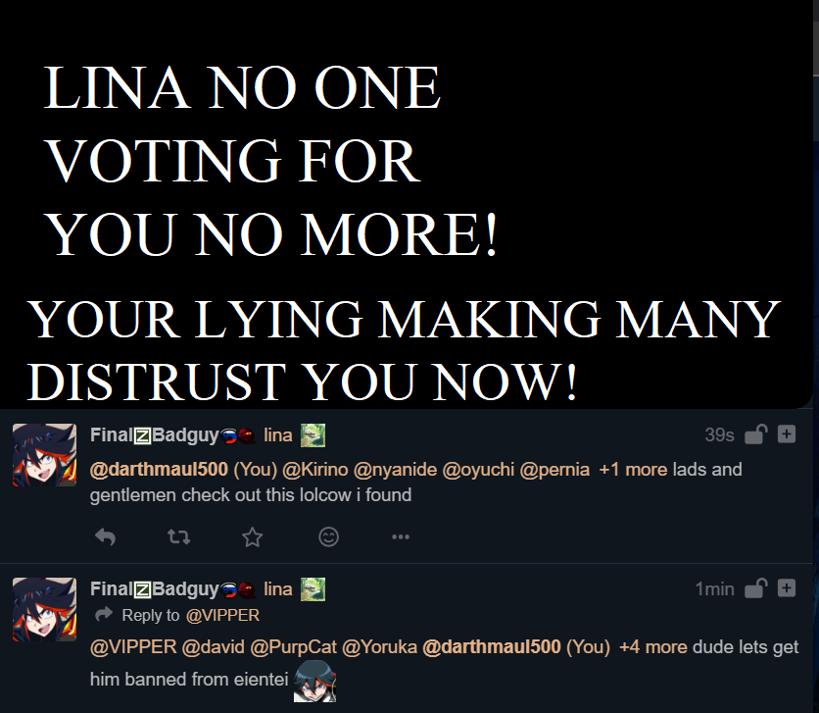Expand the @VIPPER reply with plus icon
The height and width of the screenshot is (713, 819).
(x=786, y=588)
